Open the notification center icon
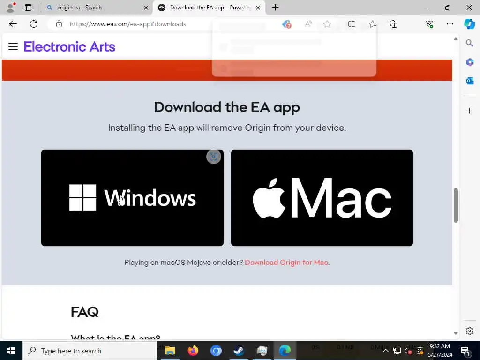The image size is (480, 360). 465,351
